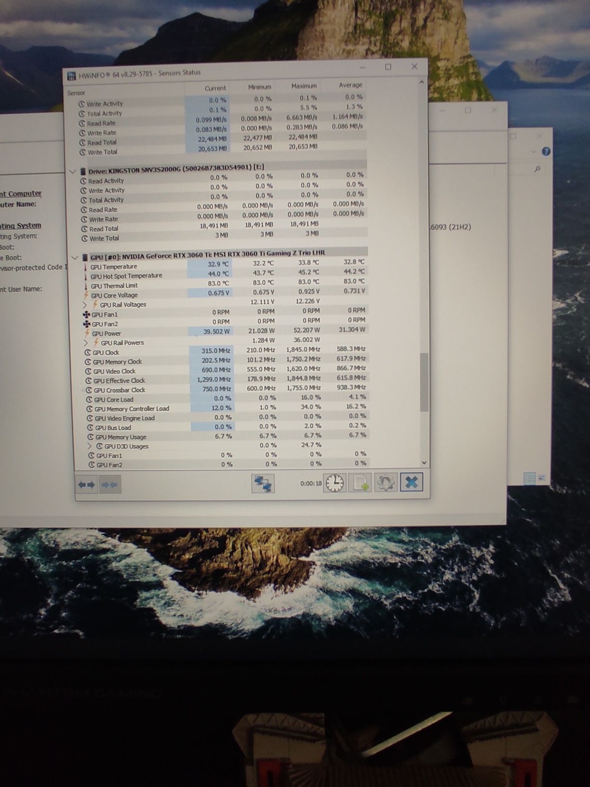Select the GPU Thermal Limit row
Screen dimensions: 590x787
point(225,284)
